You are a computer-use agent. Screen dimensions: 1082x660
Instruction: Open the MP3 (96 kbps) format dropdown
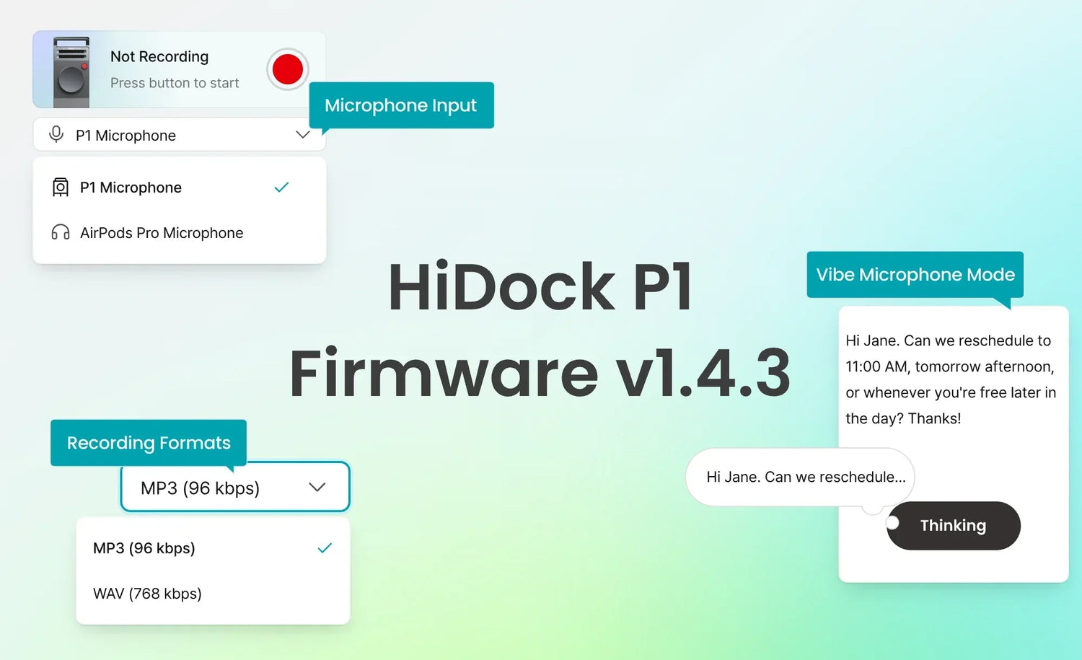pyautogui.click(x=235, y=487)
